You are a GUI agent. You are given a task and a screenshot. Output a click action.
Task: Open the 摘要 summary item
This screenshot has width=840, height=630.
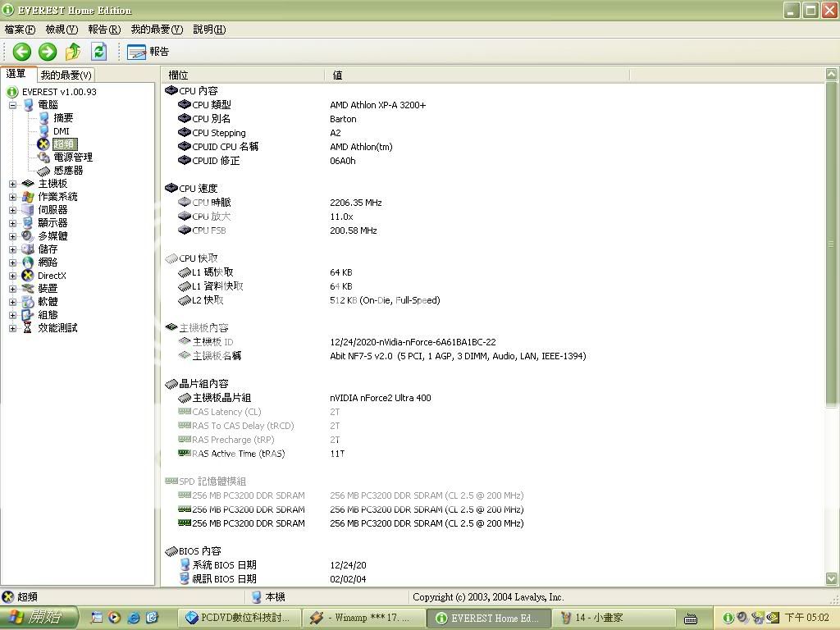click(63, 118)
